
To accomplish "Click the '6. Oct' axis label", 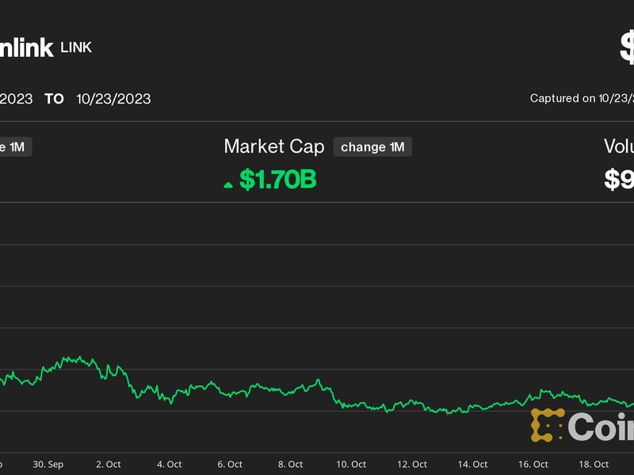I will (x=230, y=465).
